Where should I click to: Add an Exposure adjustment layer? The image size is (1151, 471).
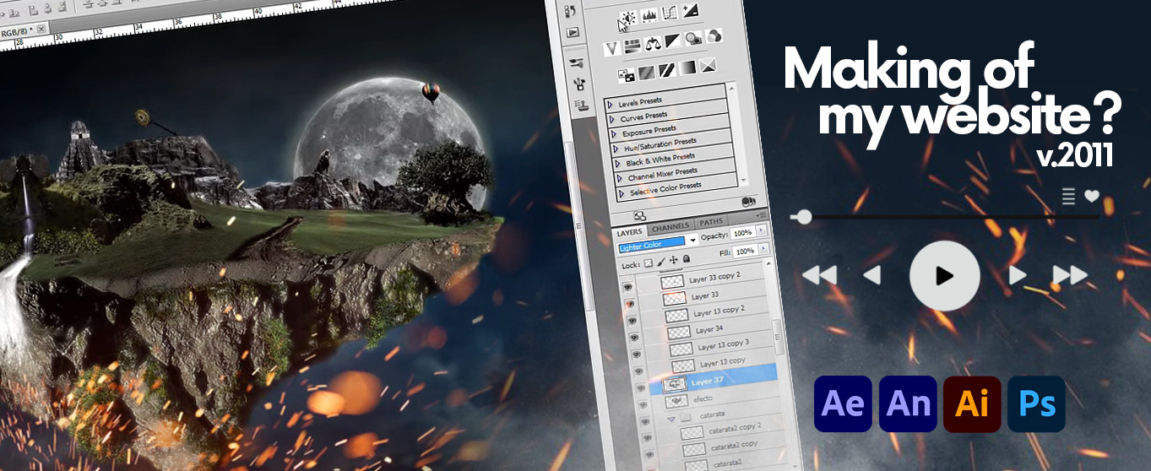(690, 10)
